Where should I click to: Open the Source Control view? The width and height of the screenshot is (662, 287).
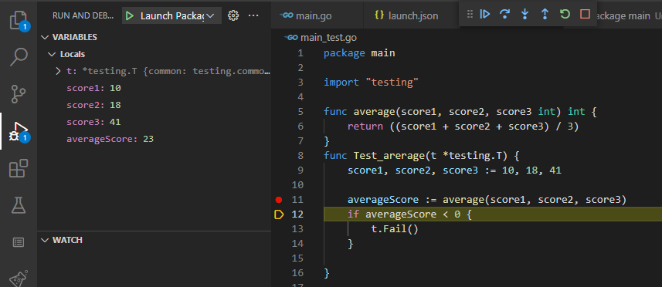pos(19,94)
